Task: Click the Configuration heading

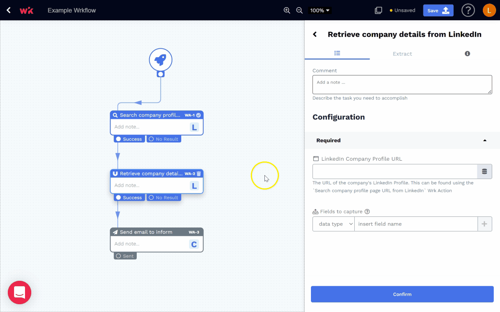Action: pyautogui.click(x=339, y=117)
